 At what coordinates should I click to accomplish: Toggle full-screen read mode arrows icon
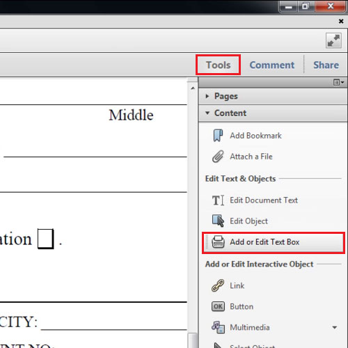pos(333,40)
